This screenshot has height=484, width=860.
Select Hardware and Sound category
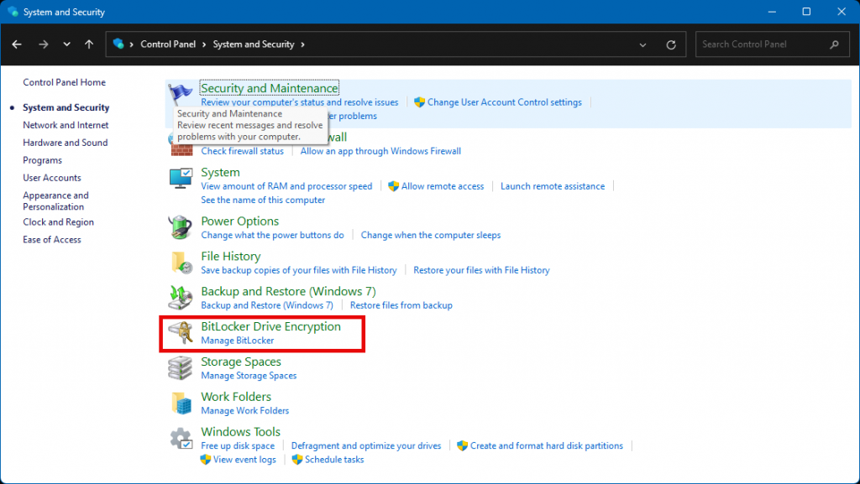pyautogui.click(x=65, y=143)
